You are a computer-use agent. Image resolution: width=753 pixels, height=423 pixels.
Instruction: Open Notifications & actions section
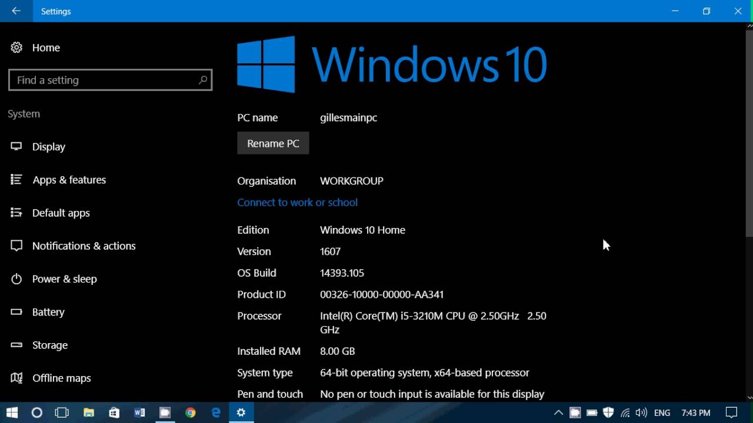[x=84, y=246]
